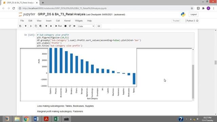This screenshot has height=122, width=217.
Task: Click the Tables bar in the chart
Action: [x=134, y=79]
